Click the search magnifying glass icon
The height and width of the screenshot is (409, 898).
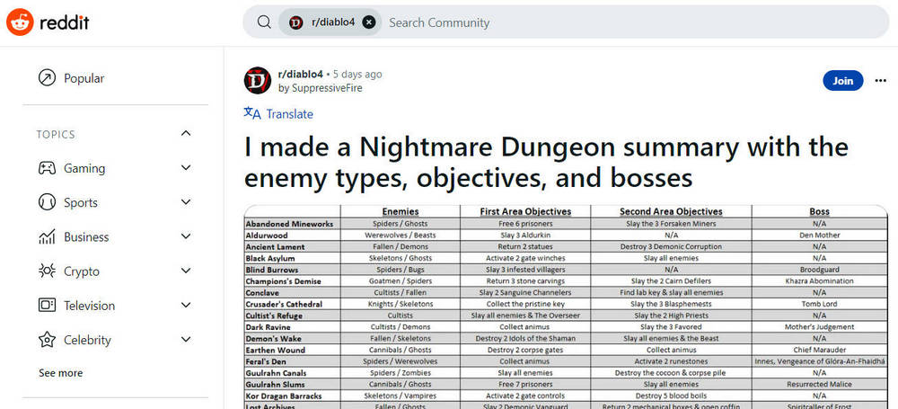[264, 22]
